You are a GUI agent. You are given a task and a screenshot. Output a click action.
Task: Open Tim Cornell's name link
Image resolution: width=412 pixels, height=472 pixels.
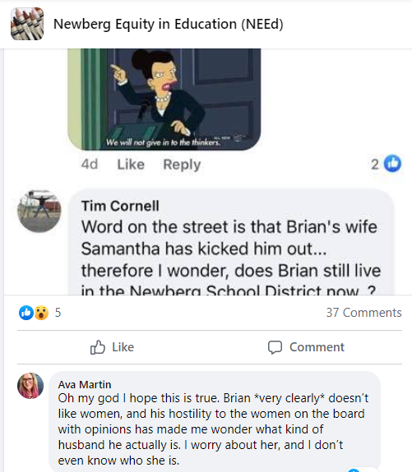pos(120,206)
